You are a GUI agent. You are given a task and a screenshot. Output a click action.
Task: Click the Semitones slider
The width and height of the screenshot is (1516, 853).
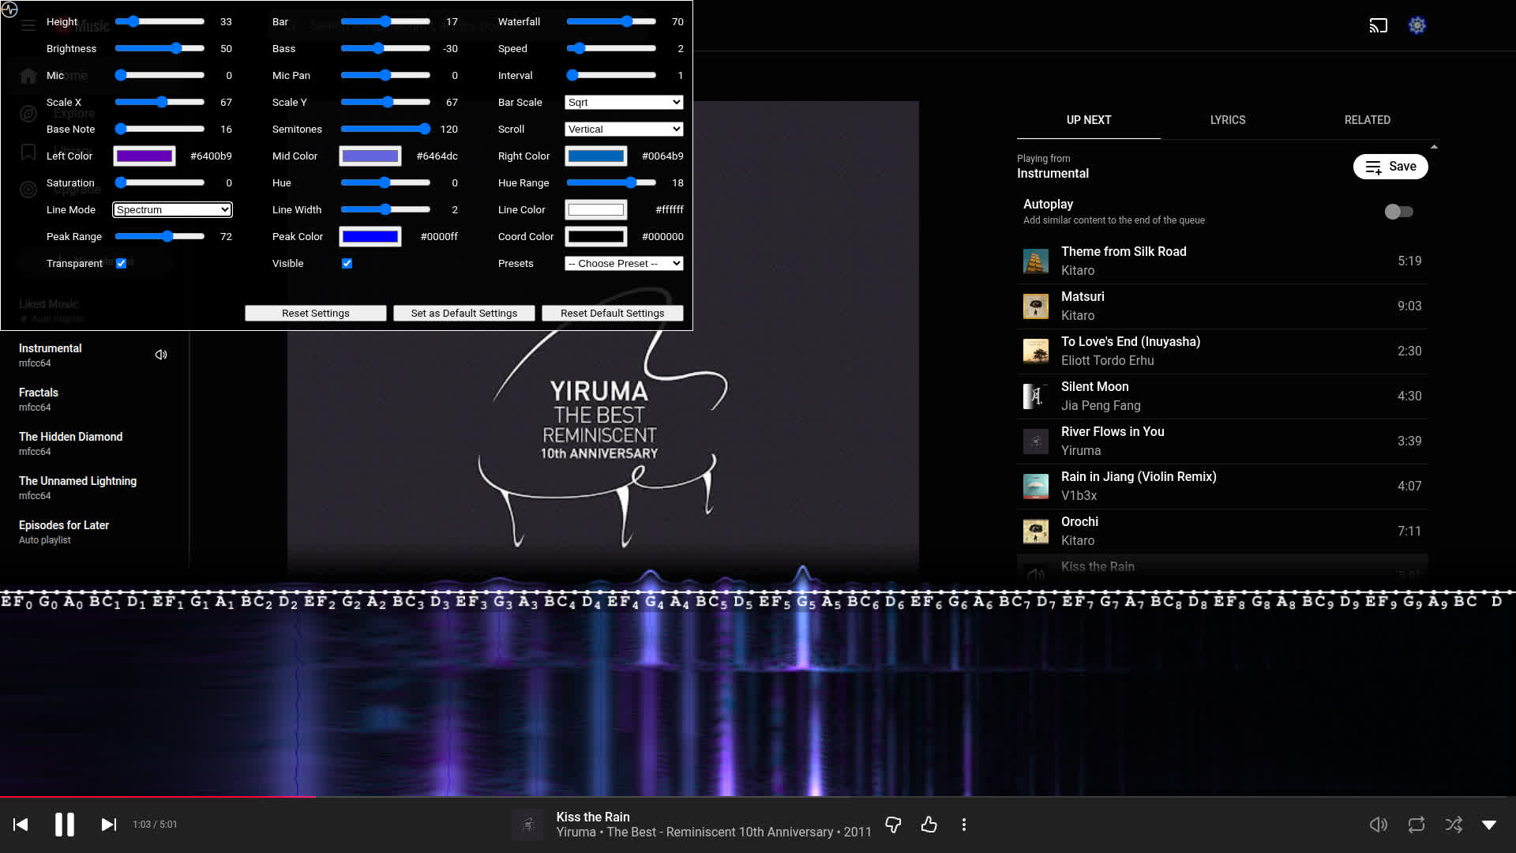click(385, 130)
